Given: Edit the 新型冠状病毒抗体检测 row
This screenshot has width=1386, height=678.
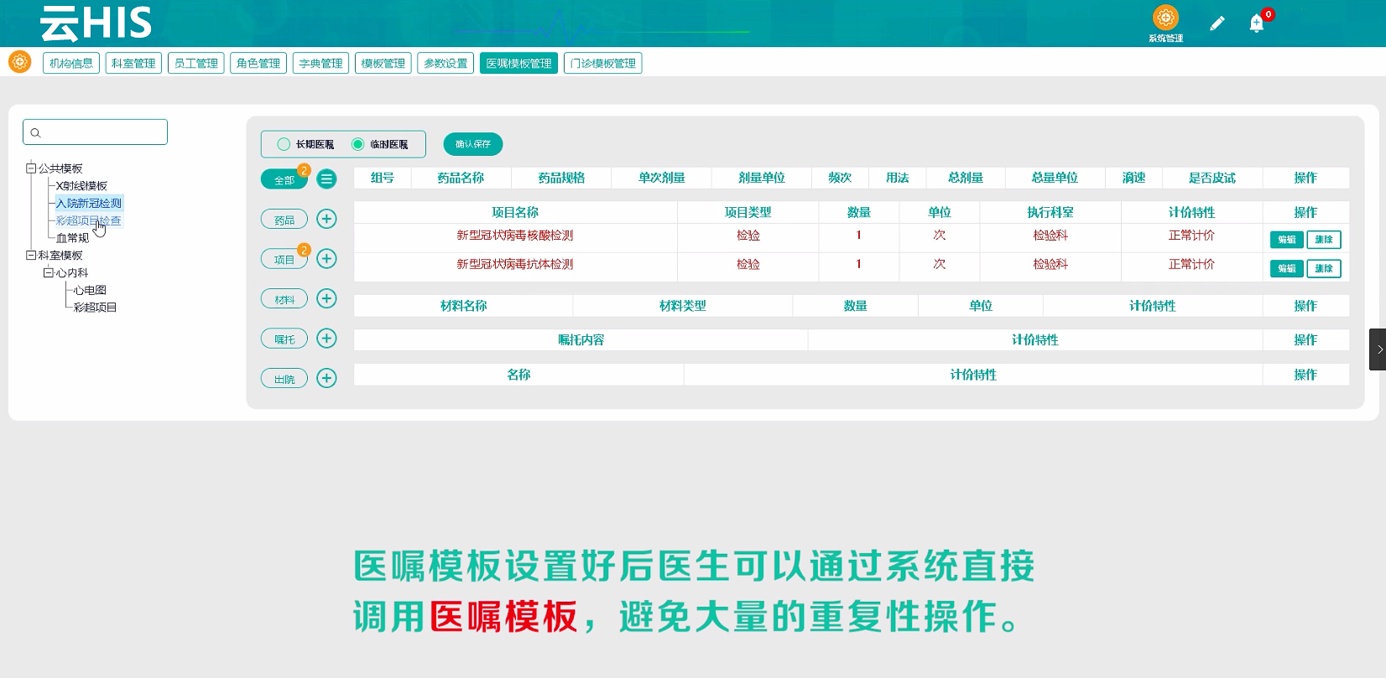Looking at the screenshot, I should [x=1286, y=268].
